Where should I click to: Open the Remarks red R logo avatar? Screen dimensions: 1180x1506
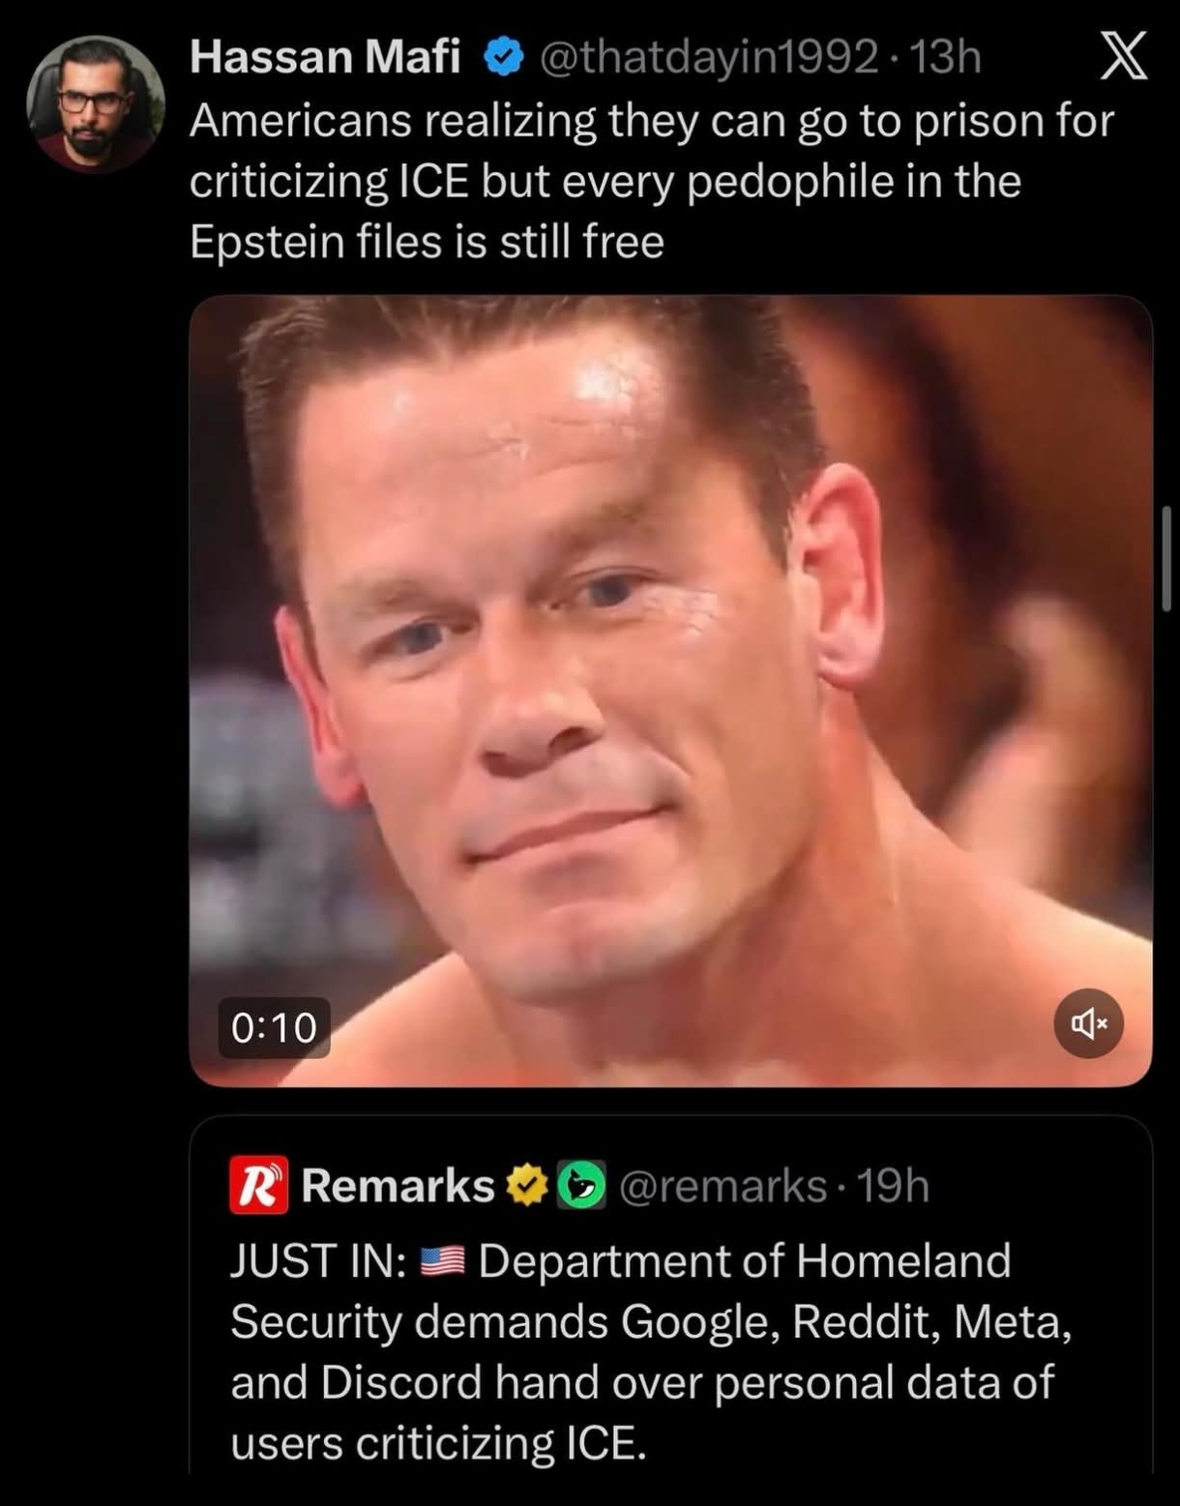click(258, 1185)
